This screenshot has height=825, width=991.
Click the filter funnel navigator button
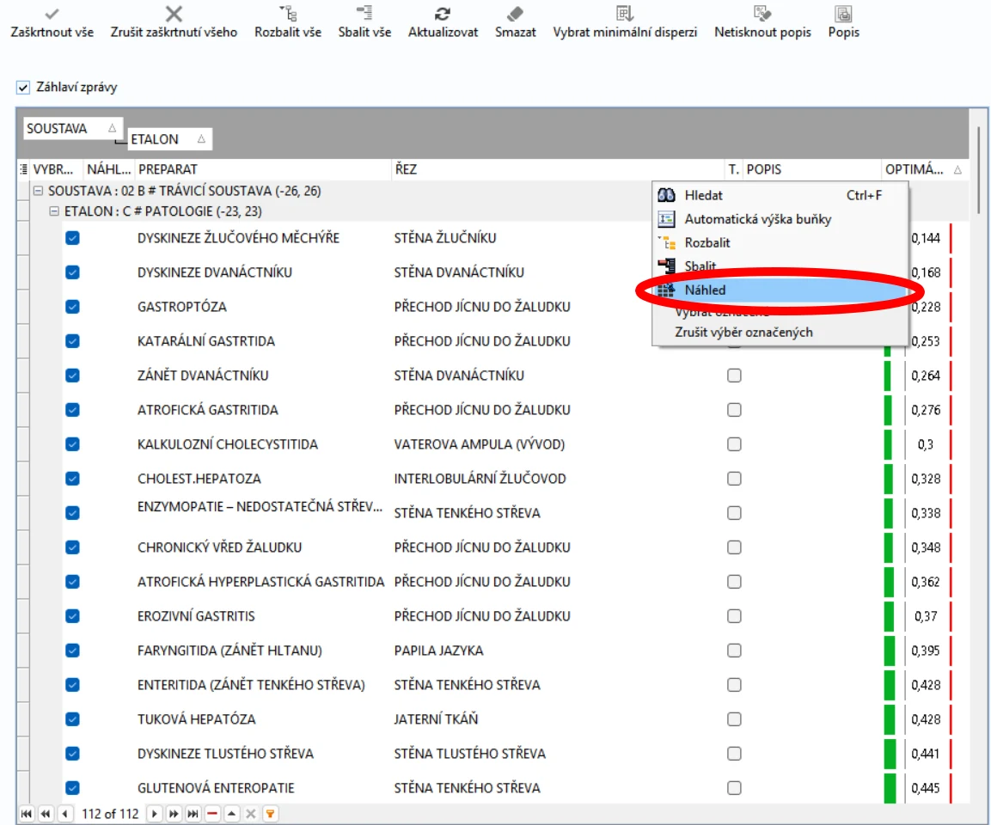pyautogui.click(x=270, y=814)
